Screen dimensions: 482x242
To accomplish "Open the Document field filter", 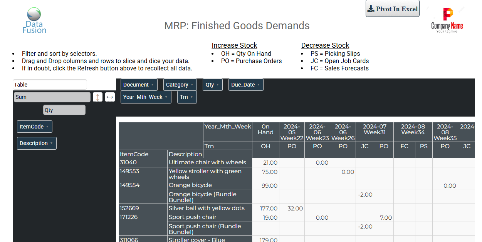I will pos(139,85).
